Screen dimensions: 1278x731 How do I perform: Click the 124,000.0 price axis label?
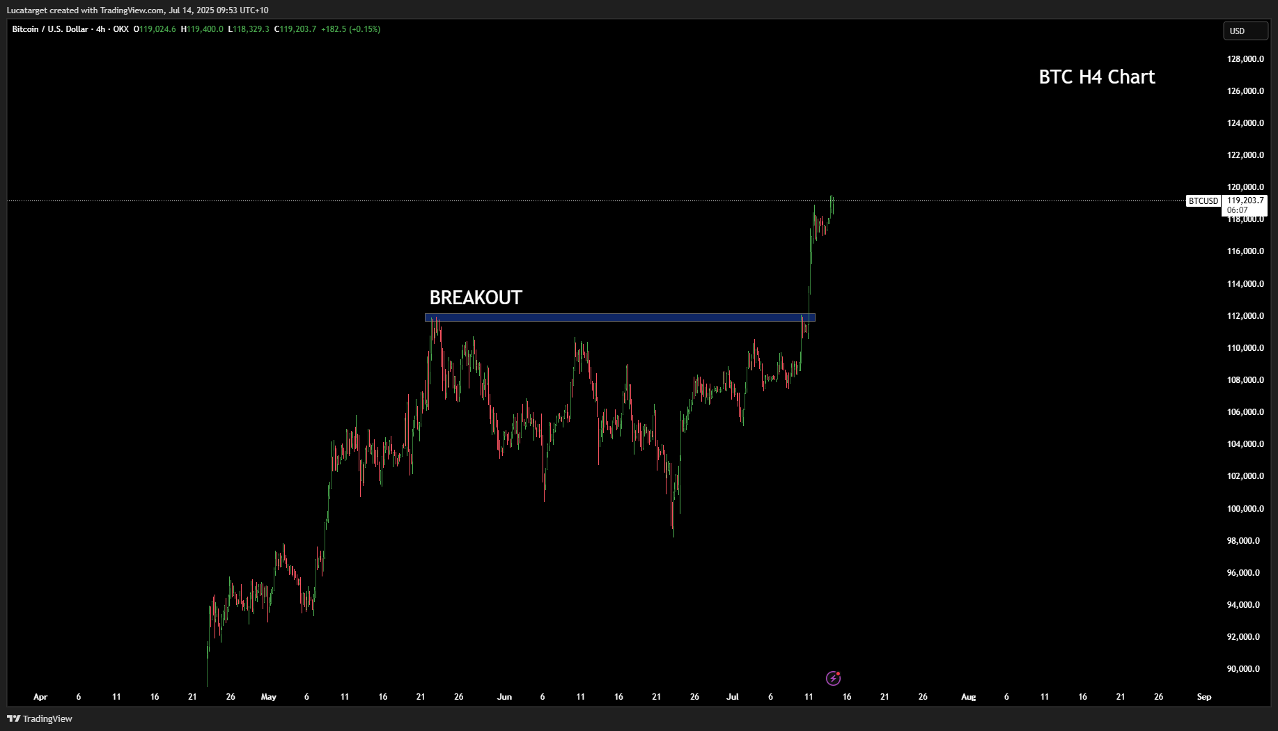coord(1245,123)
